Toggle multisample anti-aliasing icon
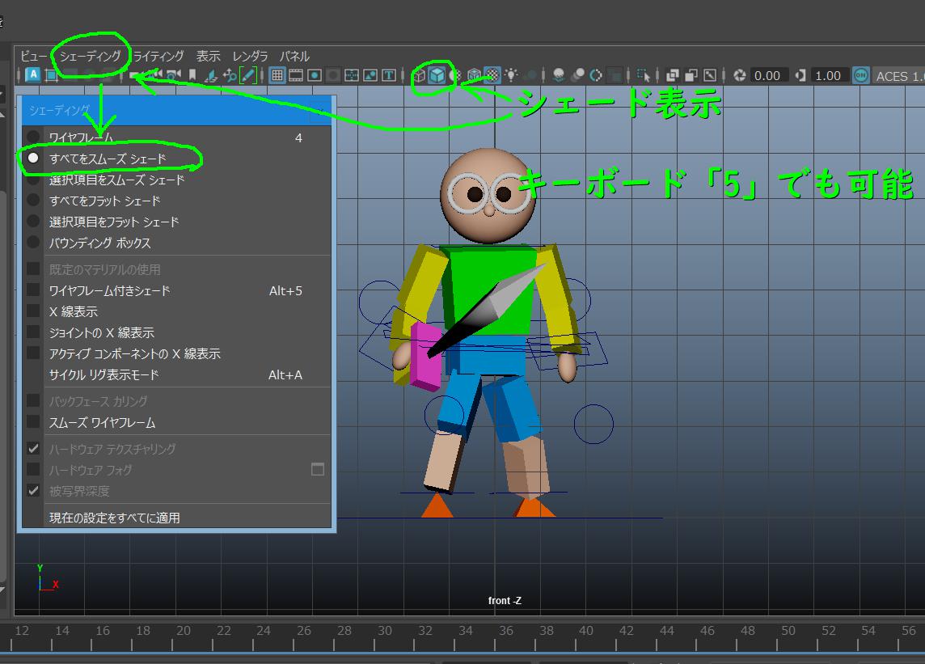Image resolution: width=925 pixels, height=664 pixels. pyautogui.click(x=596, y=75)
